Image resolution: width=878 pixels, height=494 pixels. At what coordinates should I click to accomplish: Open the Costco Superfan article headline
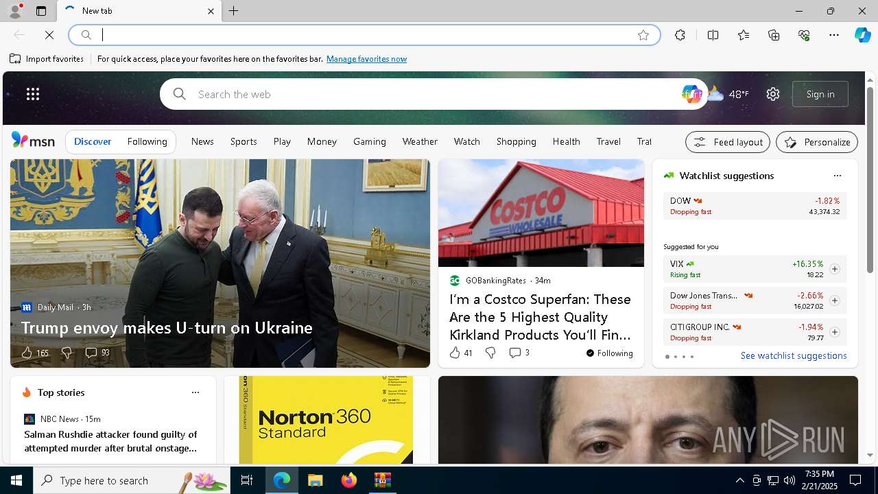click(540, 317)
